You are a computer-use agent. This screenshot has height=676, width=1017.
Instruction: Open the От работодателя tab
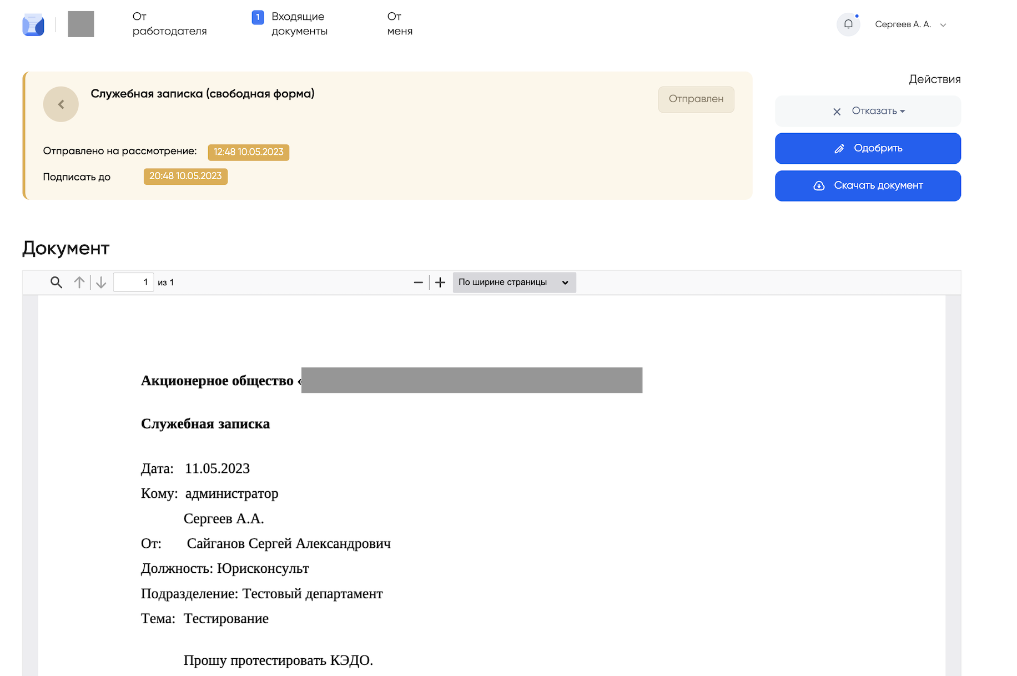point(169,24)
